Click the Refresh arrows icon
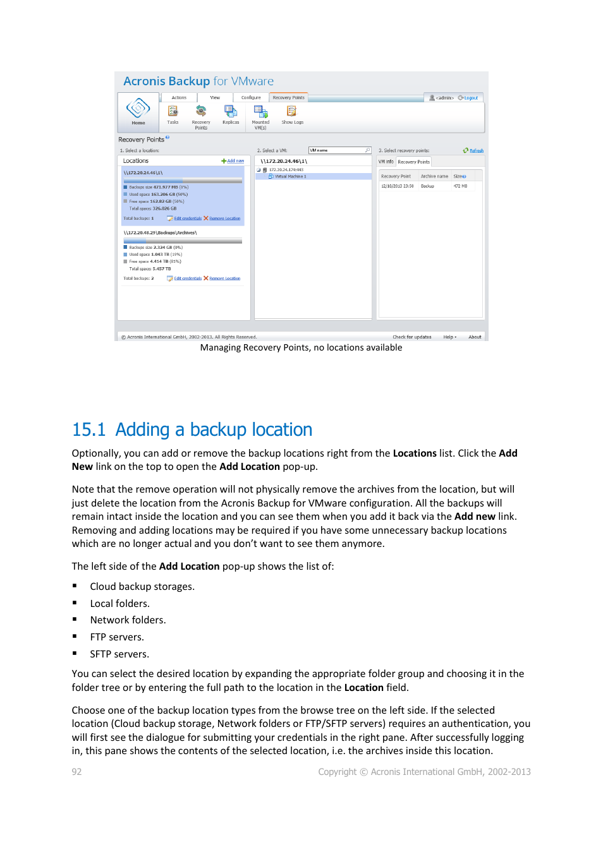The height and width of the screenshot is (852, 603). tap(466, 150)
